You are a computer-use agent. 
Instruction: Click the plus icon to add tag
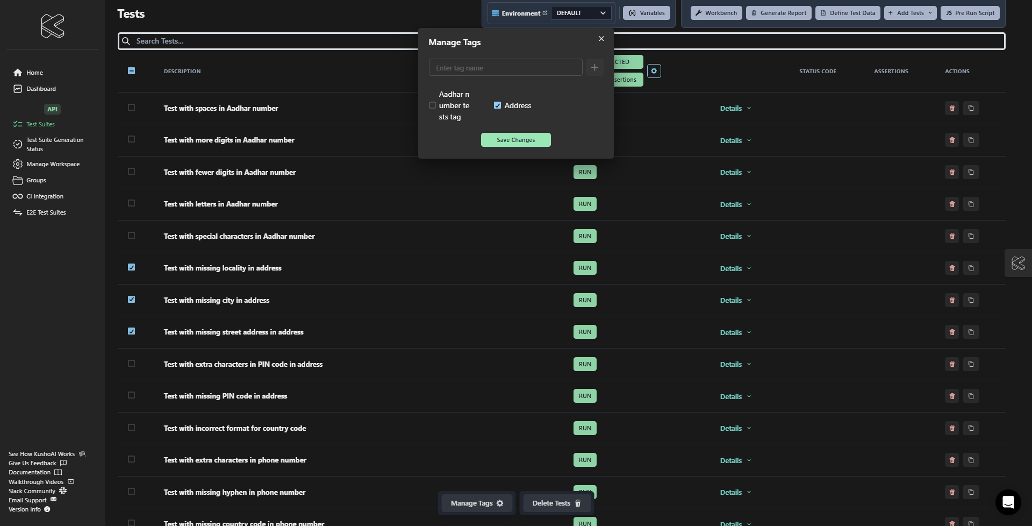pyautogui.click(x=594, y=68)
